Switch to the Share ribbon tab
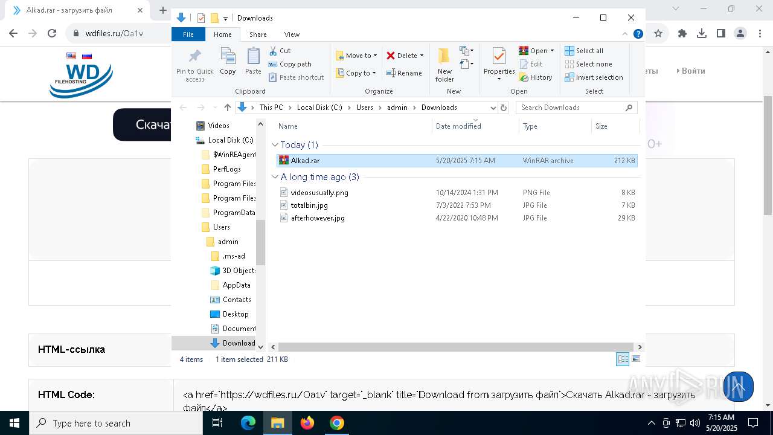The image size is (773, 435). 258,34
